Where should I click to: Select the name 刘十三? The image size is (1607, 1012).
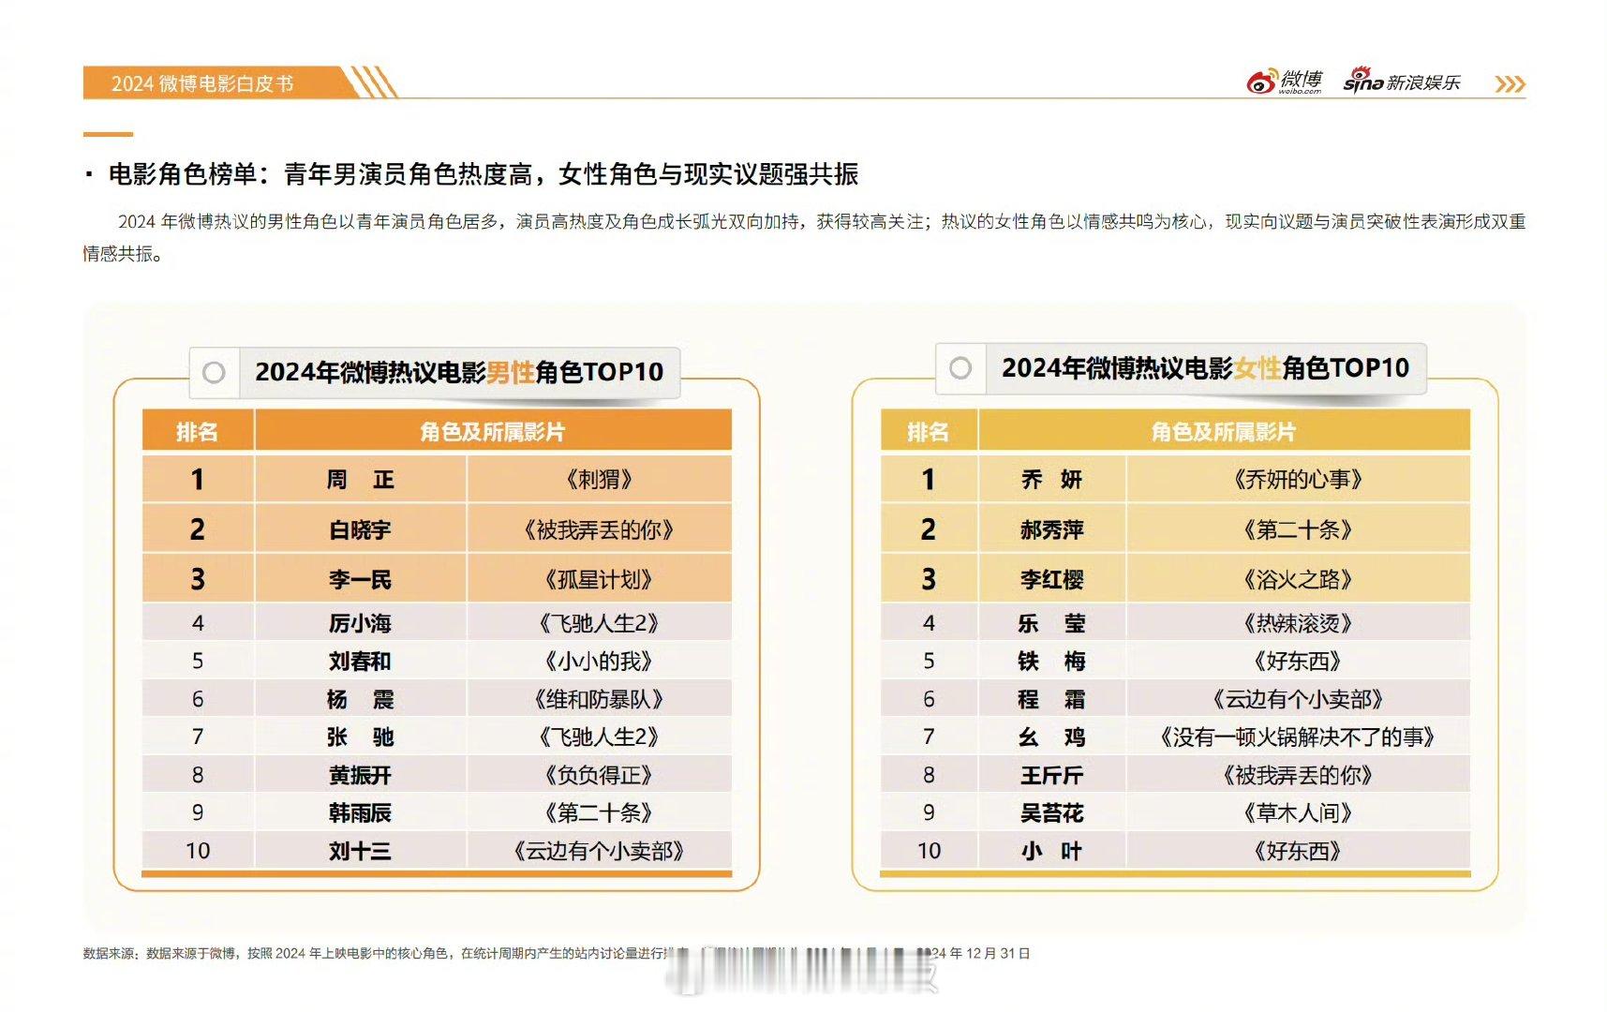[x=360, y=852]
